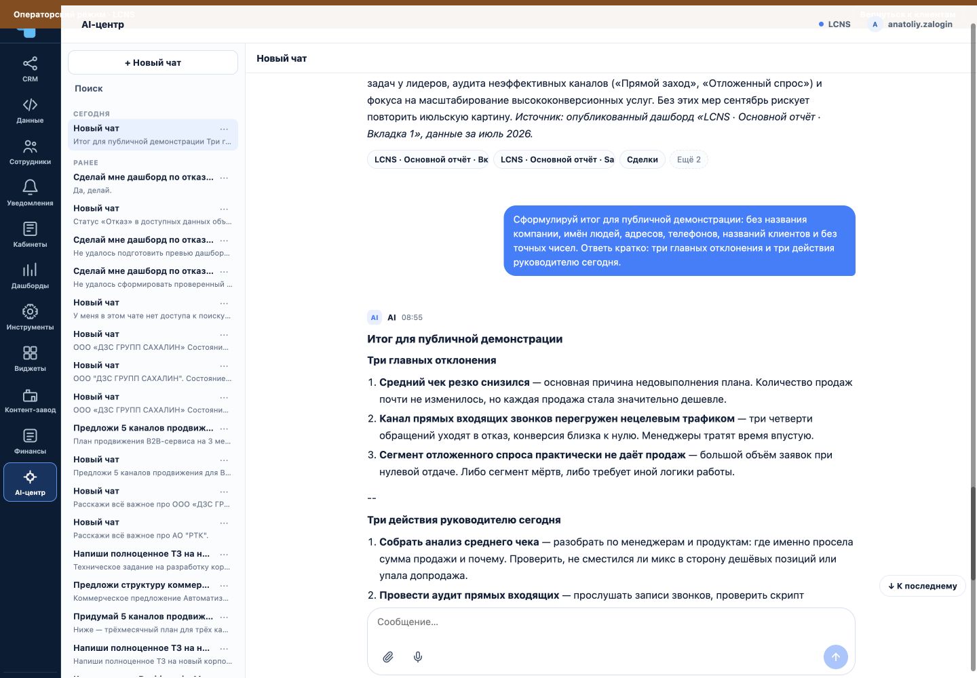Open source chip 'LCNS · Основной отчёт · Вк'

[428, 160]
